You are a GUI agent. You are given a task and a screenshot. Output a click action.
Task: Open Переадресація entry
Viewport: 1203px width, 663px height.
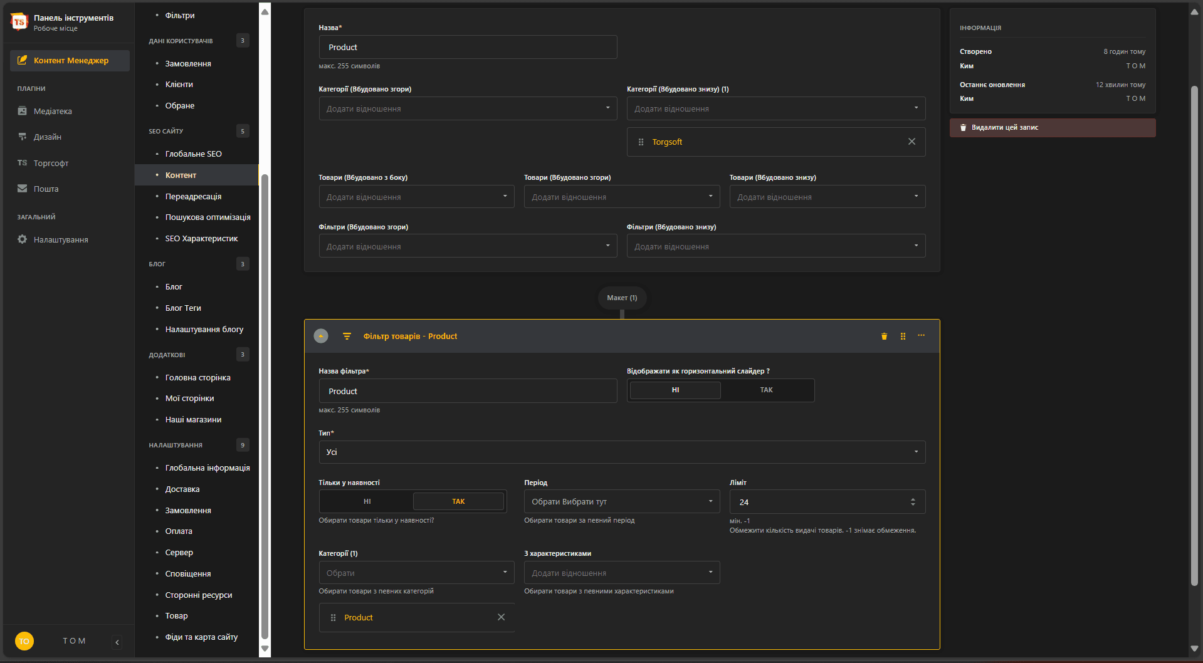pyautogui.click(x=194, y=196)
